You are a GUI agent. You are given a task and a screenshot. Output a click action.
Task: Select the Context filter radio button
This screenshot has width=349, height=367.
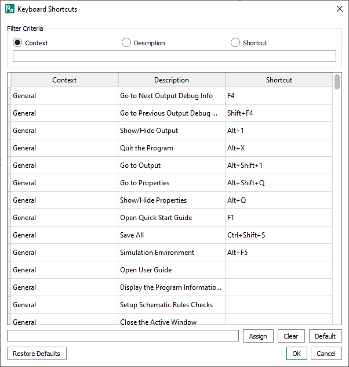point(17,42)
